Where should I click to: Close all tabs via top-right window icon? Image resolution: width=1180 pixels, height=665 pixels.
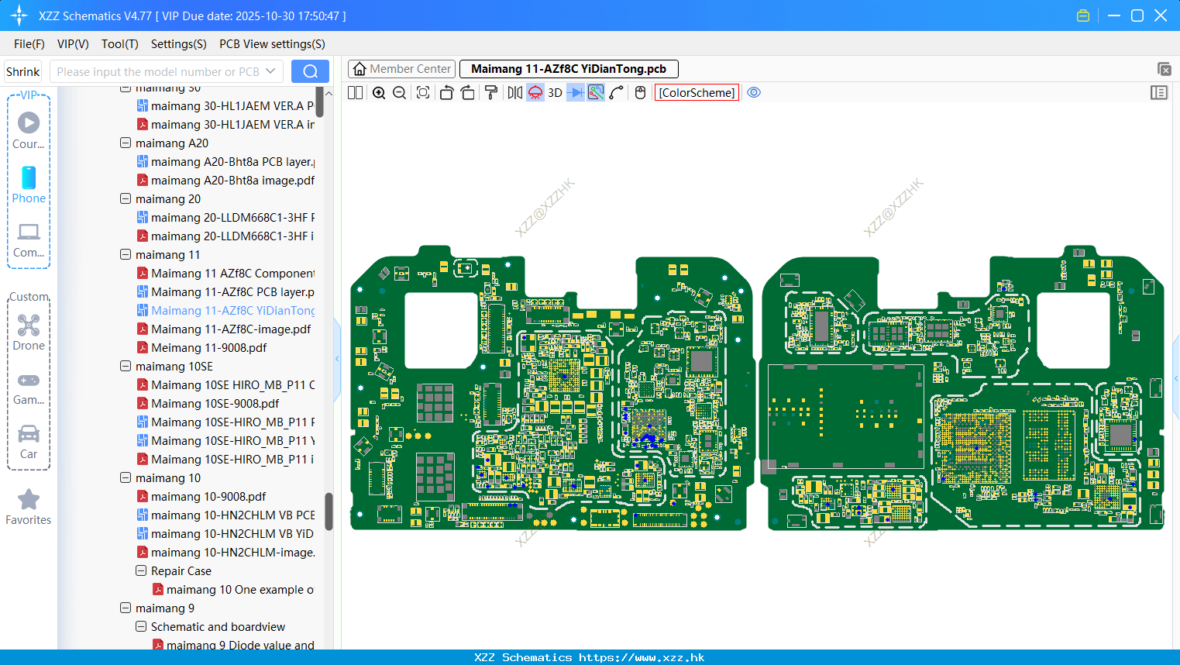[x=1164, y=69]
